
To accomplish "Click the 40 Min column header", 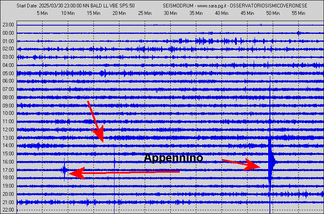I will (x=222, y=13).
